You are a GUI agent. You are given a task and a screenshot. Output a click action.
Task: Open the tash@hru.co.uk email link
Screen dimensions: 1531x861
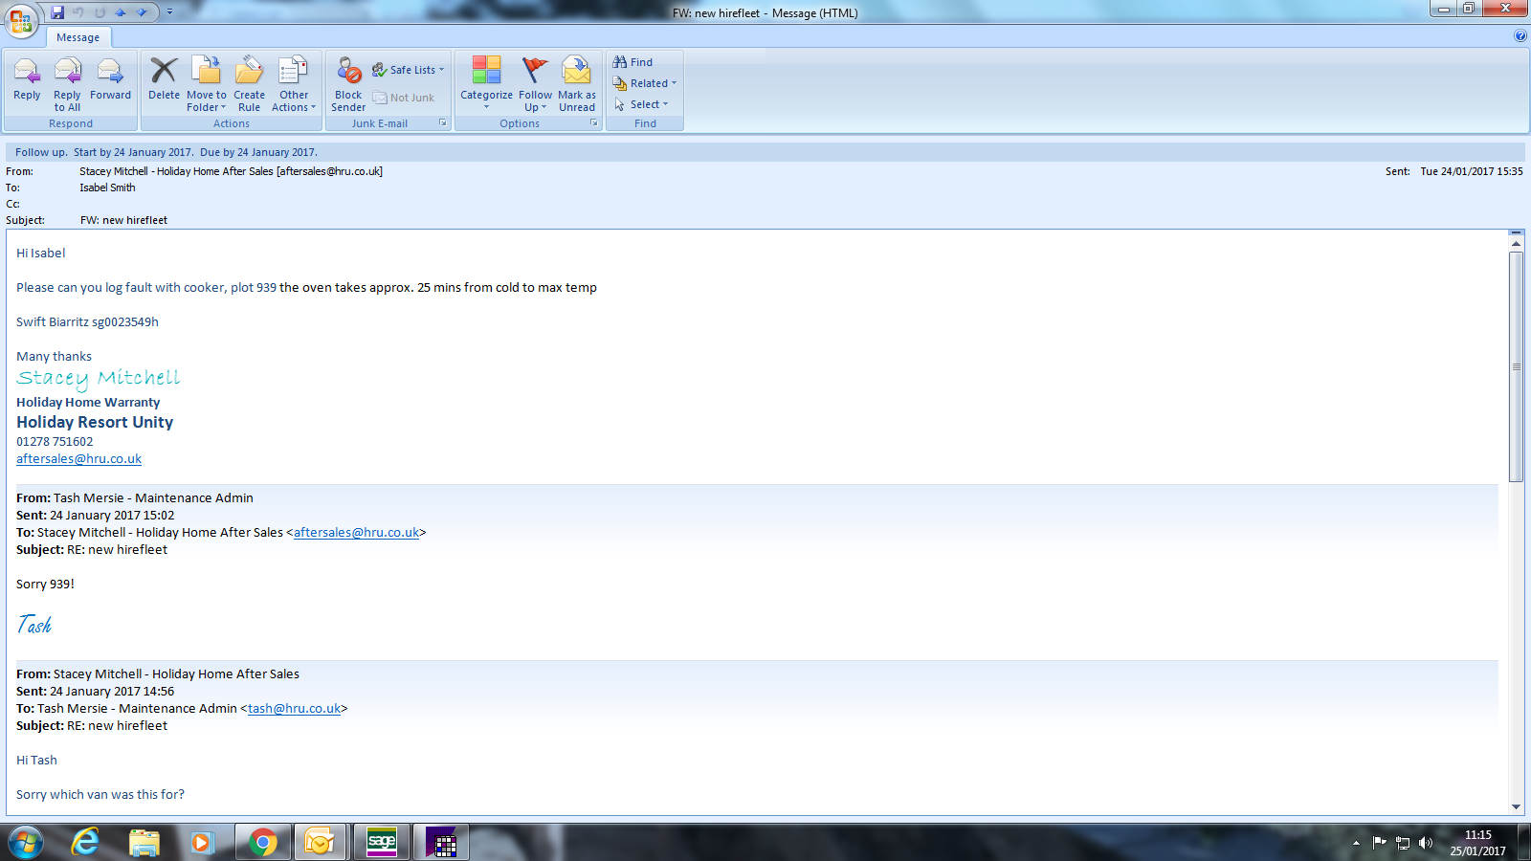[294, 709]
